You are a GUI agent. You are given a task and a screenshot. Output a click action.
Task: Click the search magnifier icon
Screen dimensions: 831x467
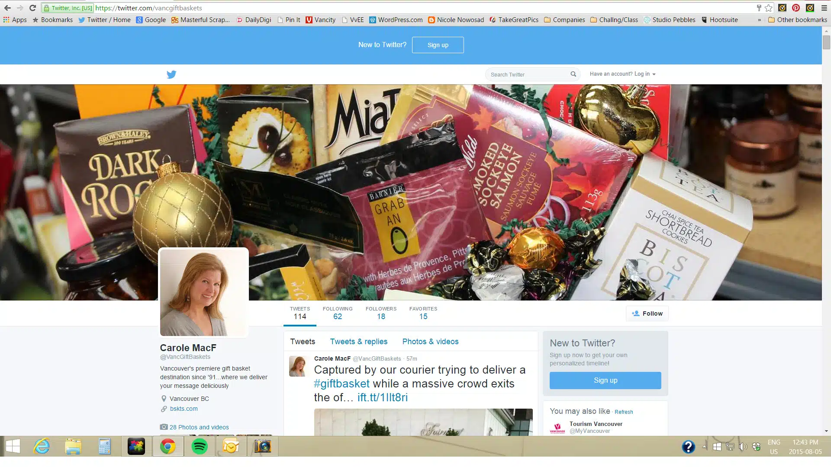coord(573,74)
